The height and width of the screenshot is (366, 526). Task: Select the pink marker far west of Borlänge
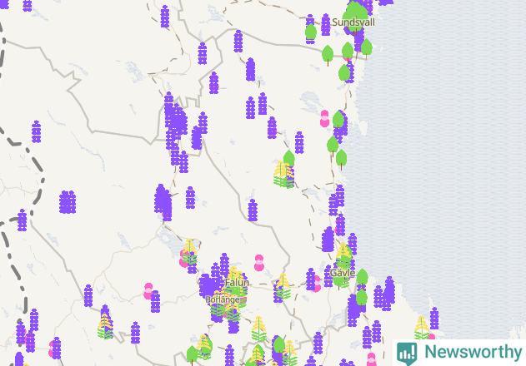coord(148,291)
